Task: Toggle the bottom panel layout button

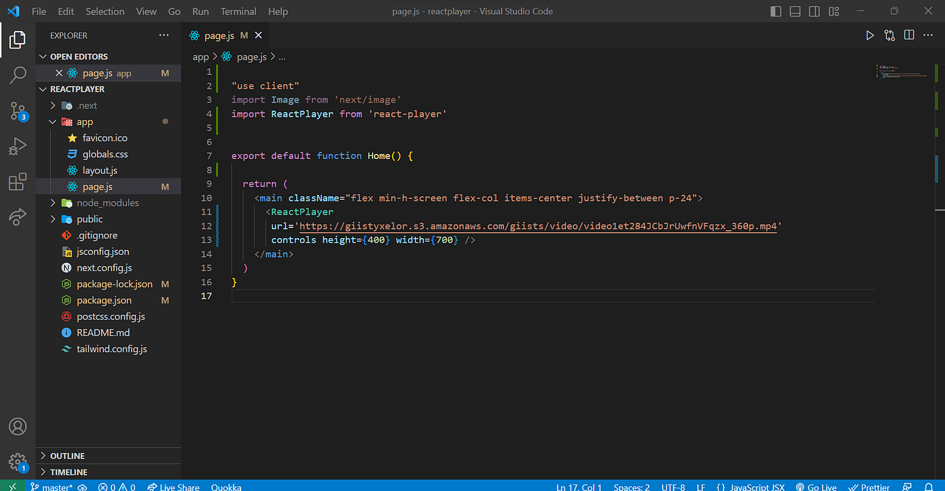Action: [795, 11]
